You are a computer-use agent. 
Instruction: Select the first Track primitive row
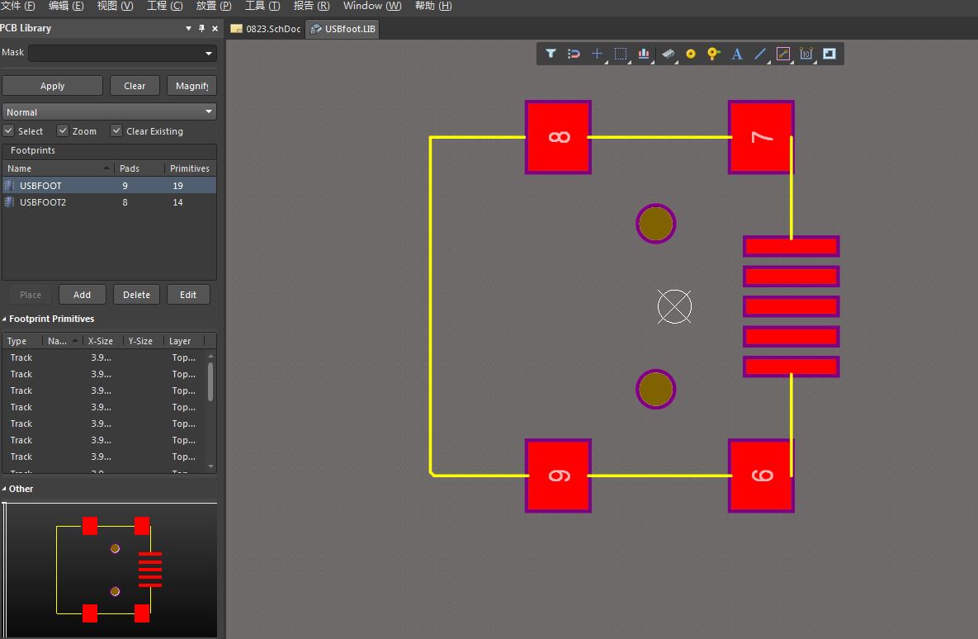pos(104,357)
